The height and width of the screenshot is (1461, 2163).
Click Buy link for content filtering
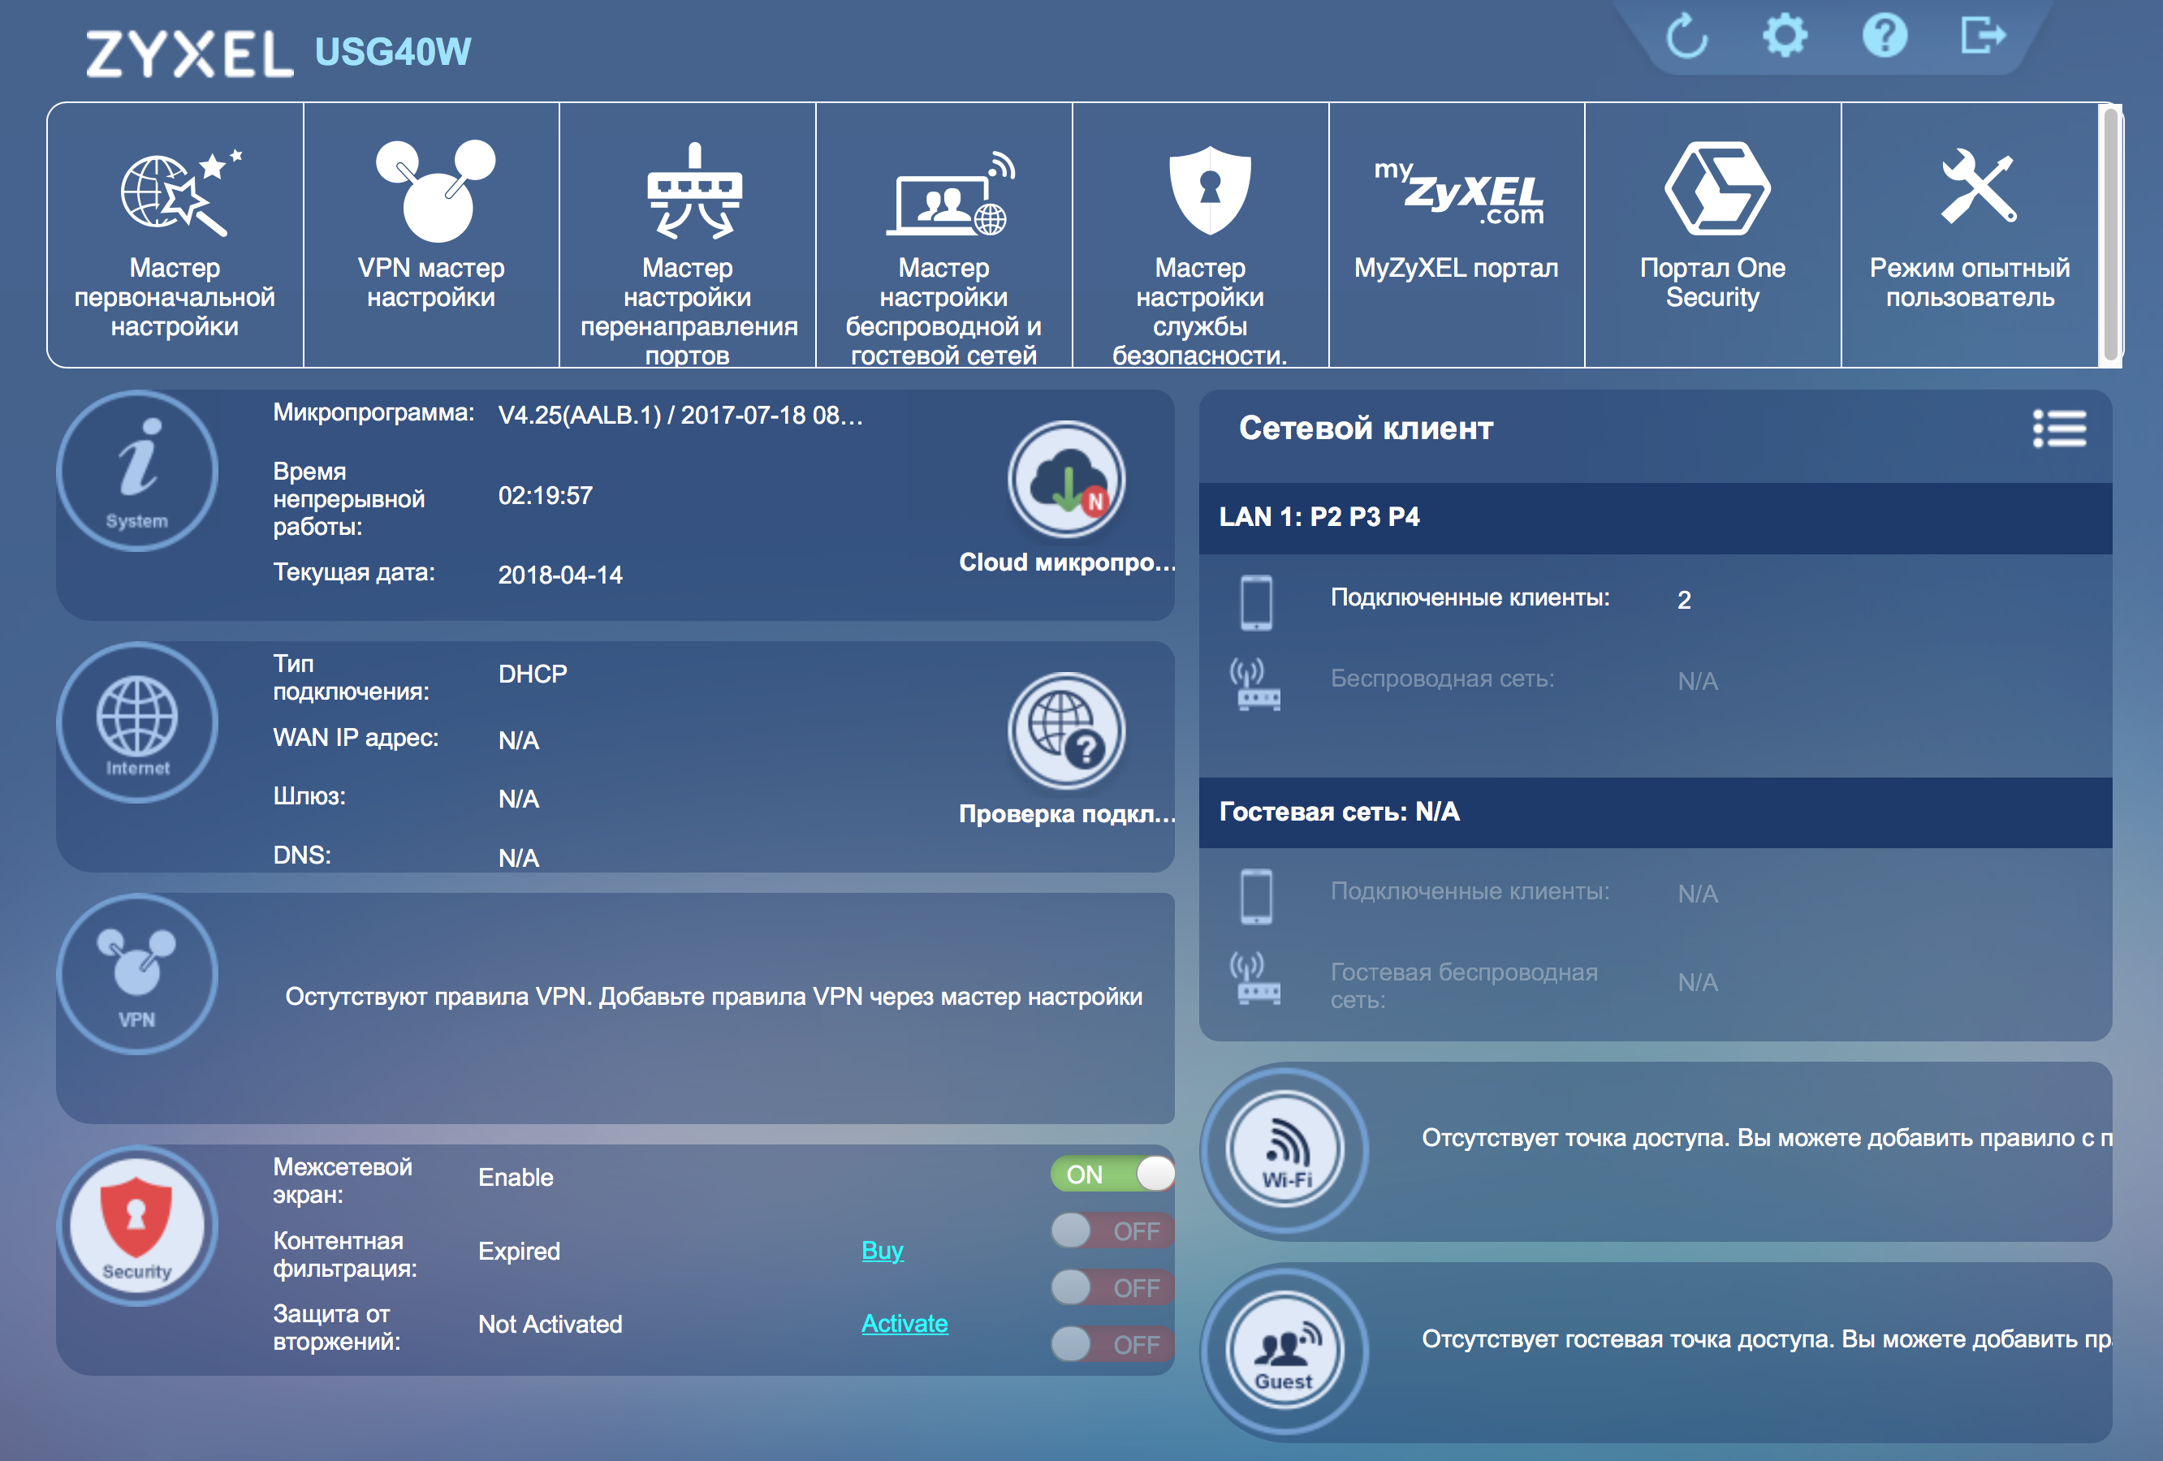[x=883, y=1251]
